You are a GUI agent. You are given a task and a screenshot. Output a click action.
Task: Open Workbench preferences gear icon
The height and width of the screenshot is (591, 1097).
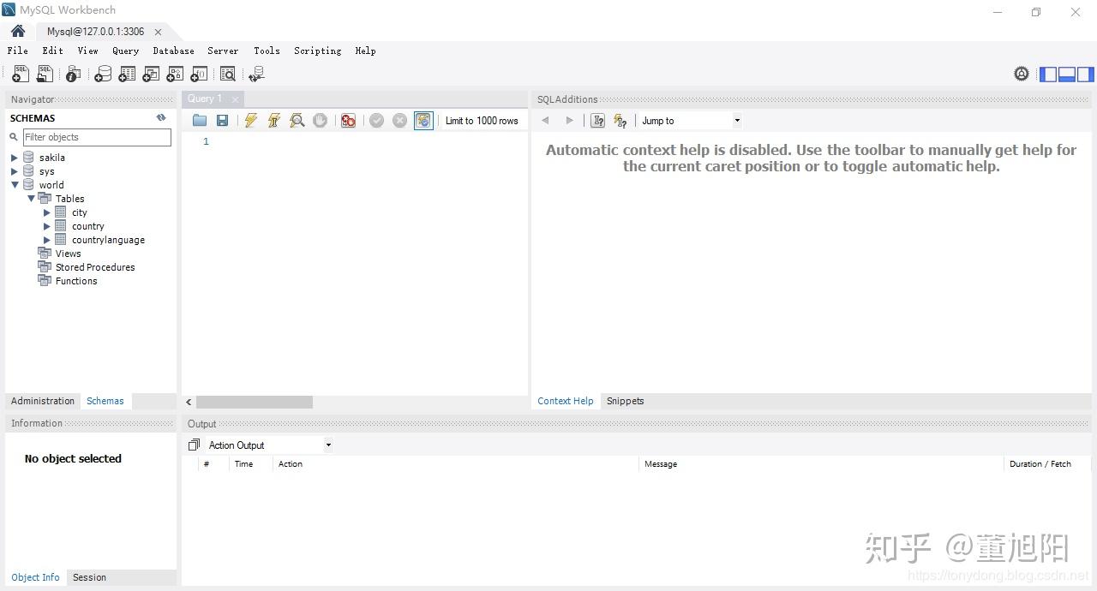coord(1022,75)
